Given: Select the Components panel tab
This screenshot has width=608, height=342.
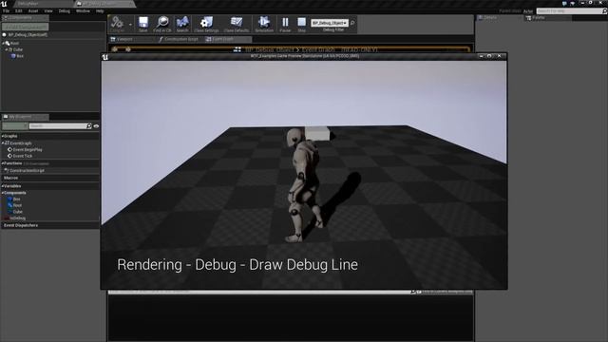Looking at the screenshot, I should [25, 18].
